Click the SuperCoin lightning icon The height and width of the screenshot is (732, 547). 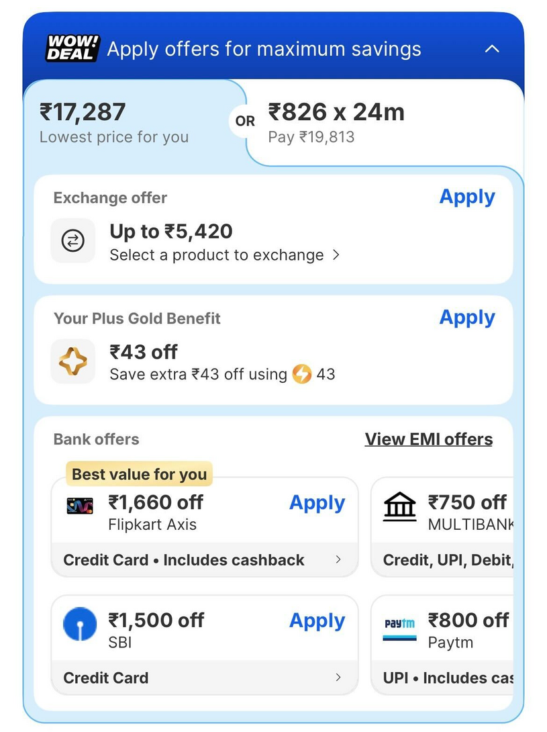click(x=302, y=374)
